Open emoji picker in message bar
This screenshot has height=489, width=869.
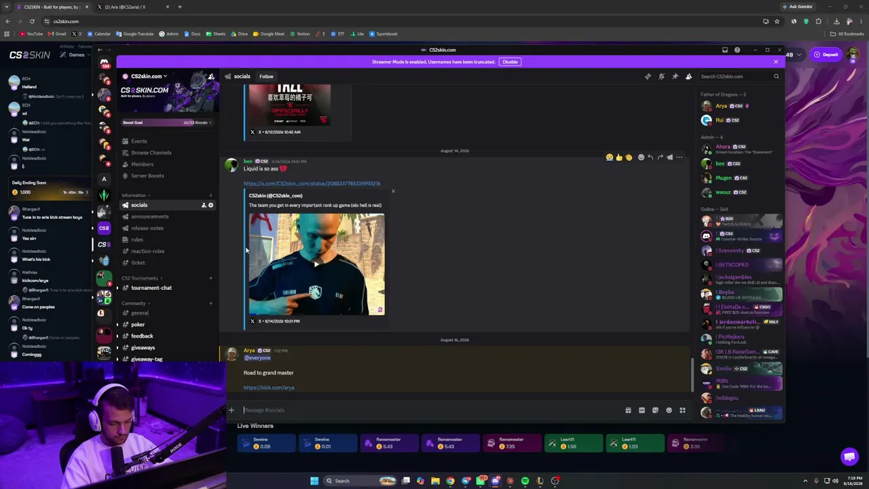(669, 410)
